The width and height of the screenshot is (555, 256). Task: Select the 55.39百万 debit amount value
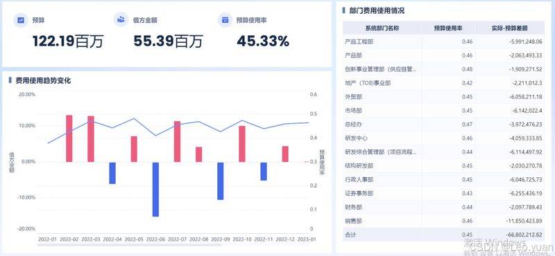point(168,42)
